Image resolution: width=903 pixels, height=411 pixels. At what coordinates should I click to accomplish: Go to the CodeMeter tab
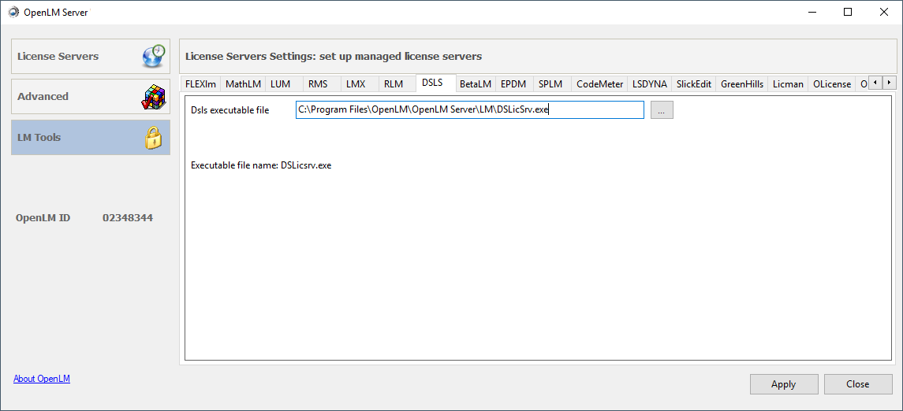pos(599,83)
